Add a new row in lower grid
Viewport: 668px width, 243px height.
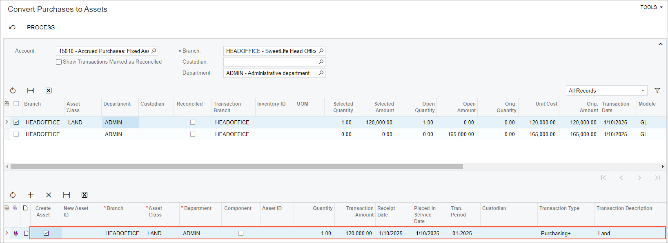click(31, 195)
